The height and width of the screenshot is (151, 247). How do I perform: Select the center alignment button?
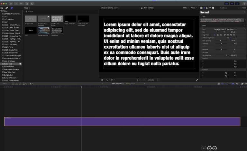pos(218,35)
